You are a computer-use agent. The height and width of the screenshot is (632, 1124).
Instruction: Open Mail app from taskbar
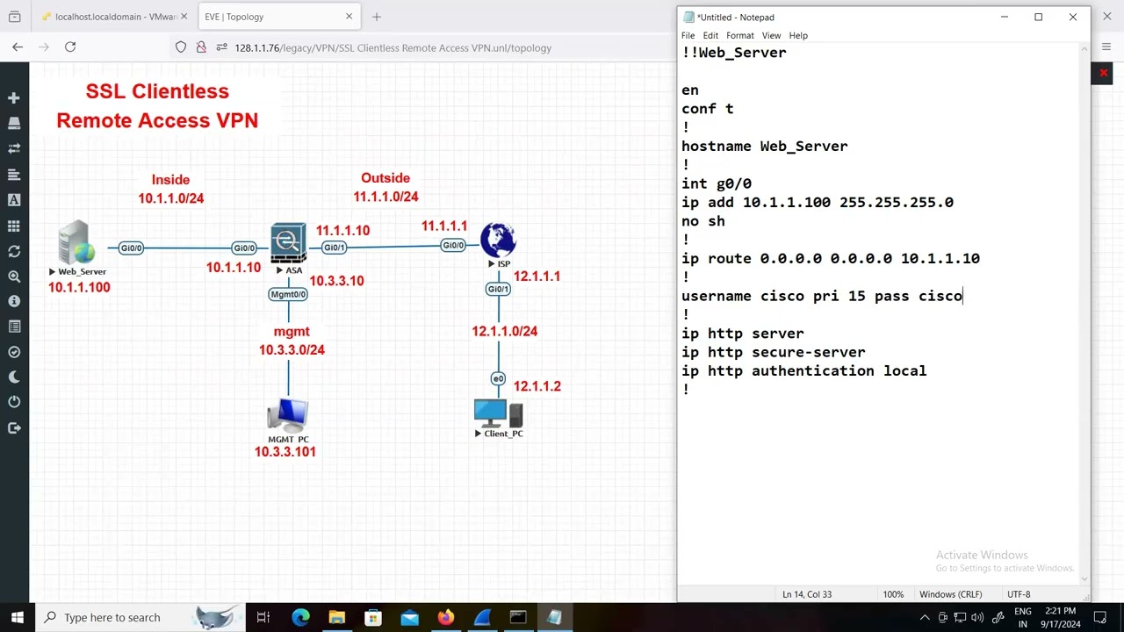point(409,617)
